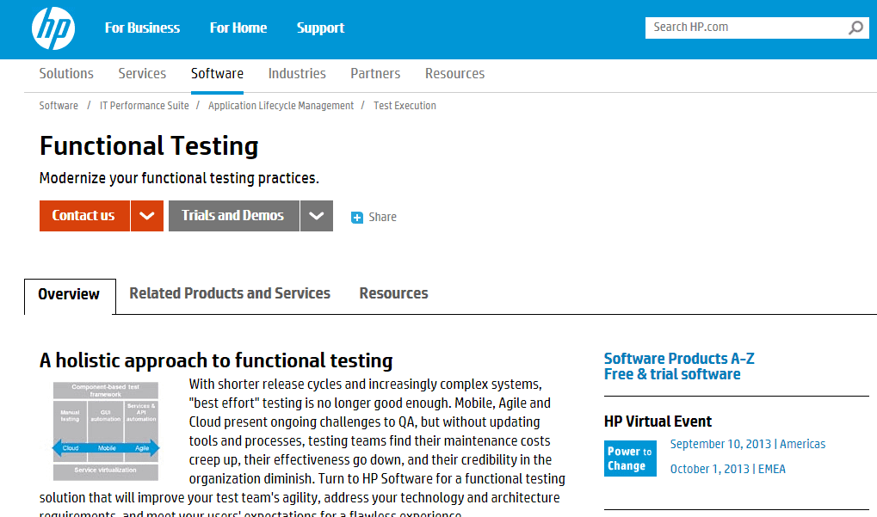Click the search magnifier icon

pos(855,27)
